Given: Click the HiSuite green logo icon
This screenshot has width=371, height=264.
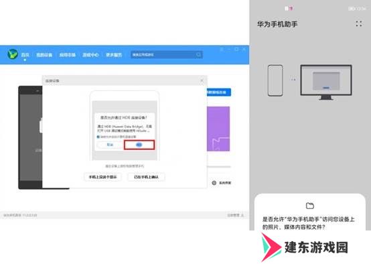Looking at the screenshot, I should [x=12, y=54].
